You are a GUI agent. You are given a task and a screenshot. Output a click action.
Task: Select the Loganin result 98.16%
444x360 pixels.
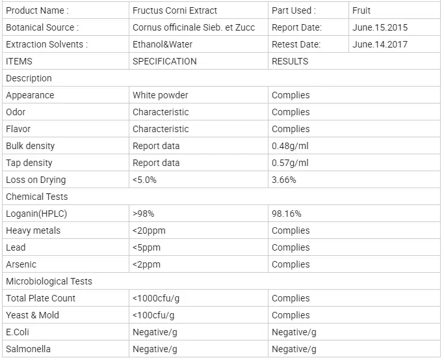[x=287, y=214]
